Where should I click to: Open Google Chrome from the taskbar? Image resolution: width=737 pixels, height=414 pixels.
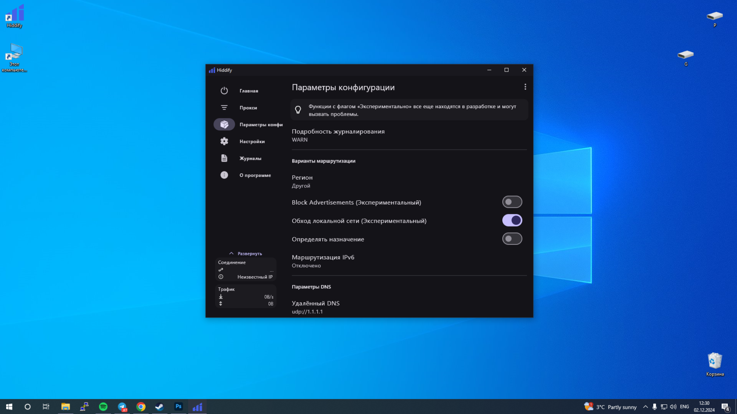click(141, 407)
